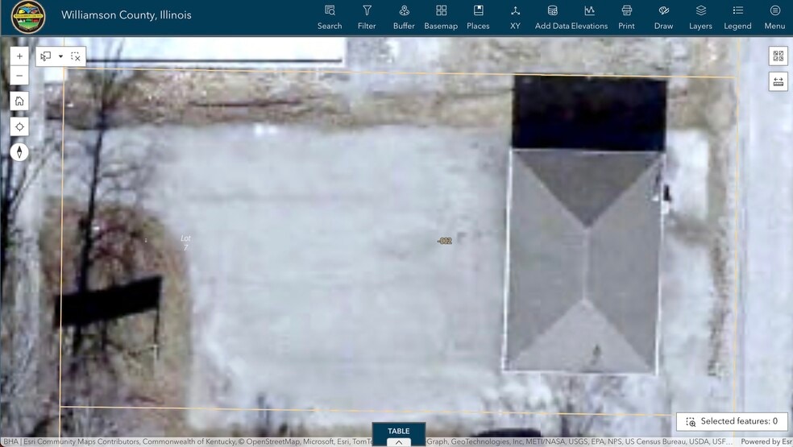Viewport: 793px width, 447px height.
Task: Open the Filter widget
Action: click(x=367, y=17)
